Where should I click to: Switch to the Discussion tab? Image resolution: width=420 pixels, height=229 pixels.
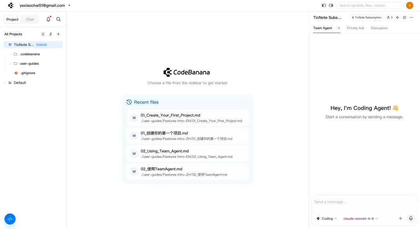tap(379, 28)
